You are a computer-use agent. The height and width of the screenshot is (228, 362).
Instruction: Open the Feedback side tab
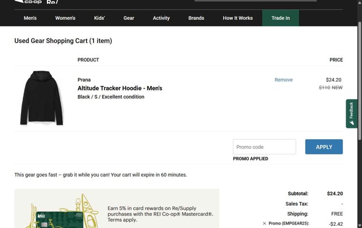[x=351, y=113]
